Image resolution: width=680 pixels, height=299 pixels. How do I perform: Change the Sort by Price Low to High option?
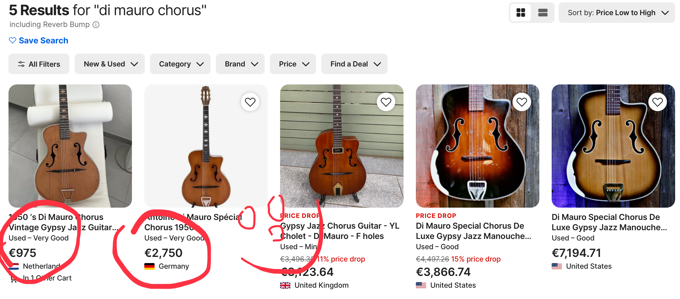click(616, 13)
